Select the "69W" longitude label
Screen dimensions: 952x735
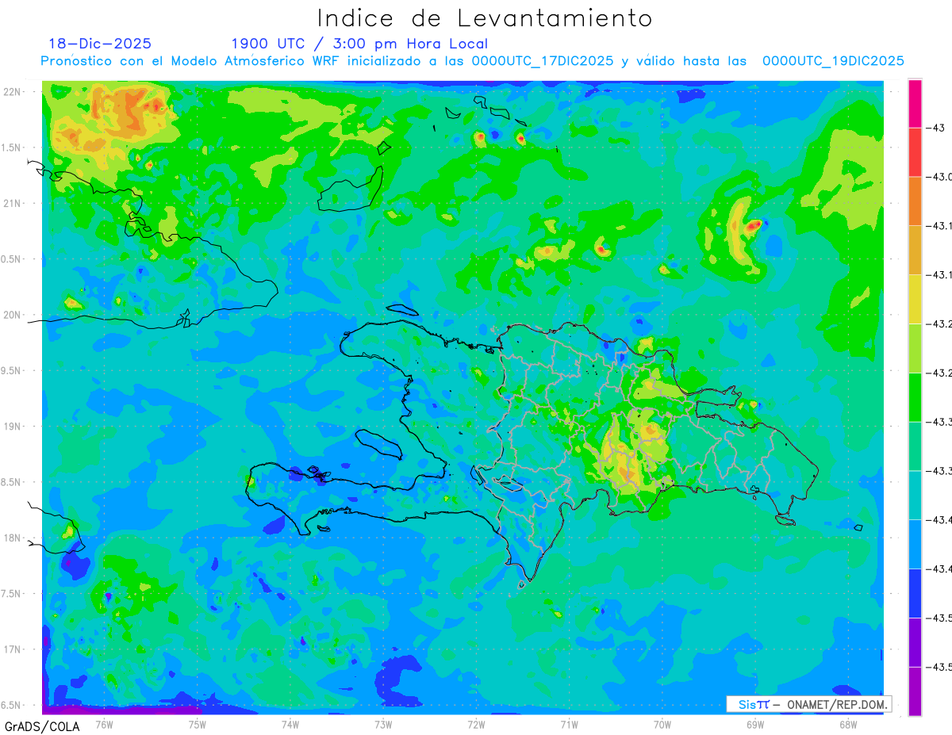(x=754, y=724)
